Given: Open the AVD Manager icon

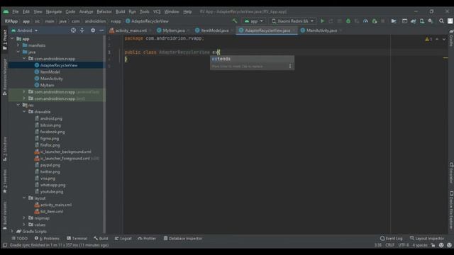Looking at the screenshot, I should click(x=422, y=21).
